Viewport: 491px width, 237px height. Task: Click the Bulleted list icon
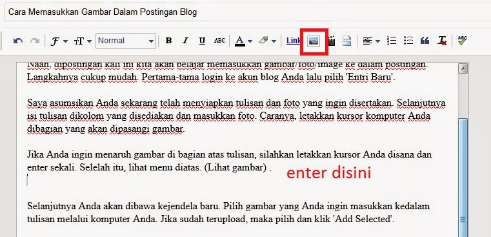coord(408,41)
